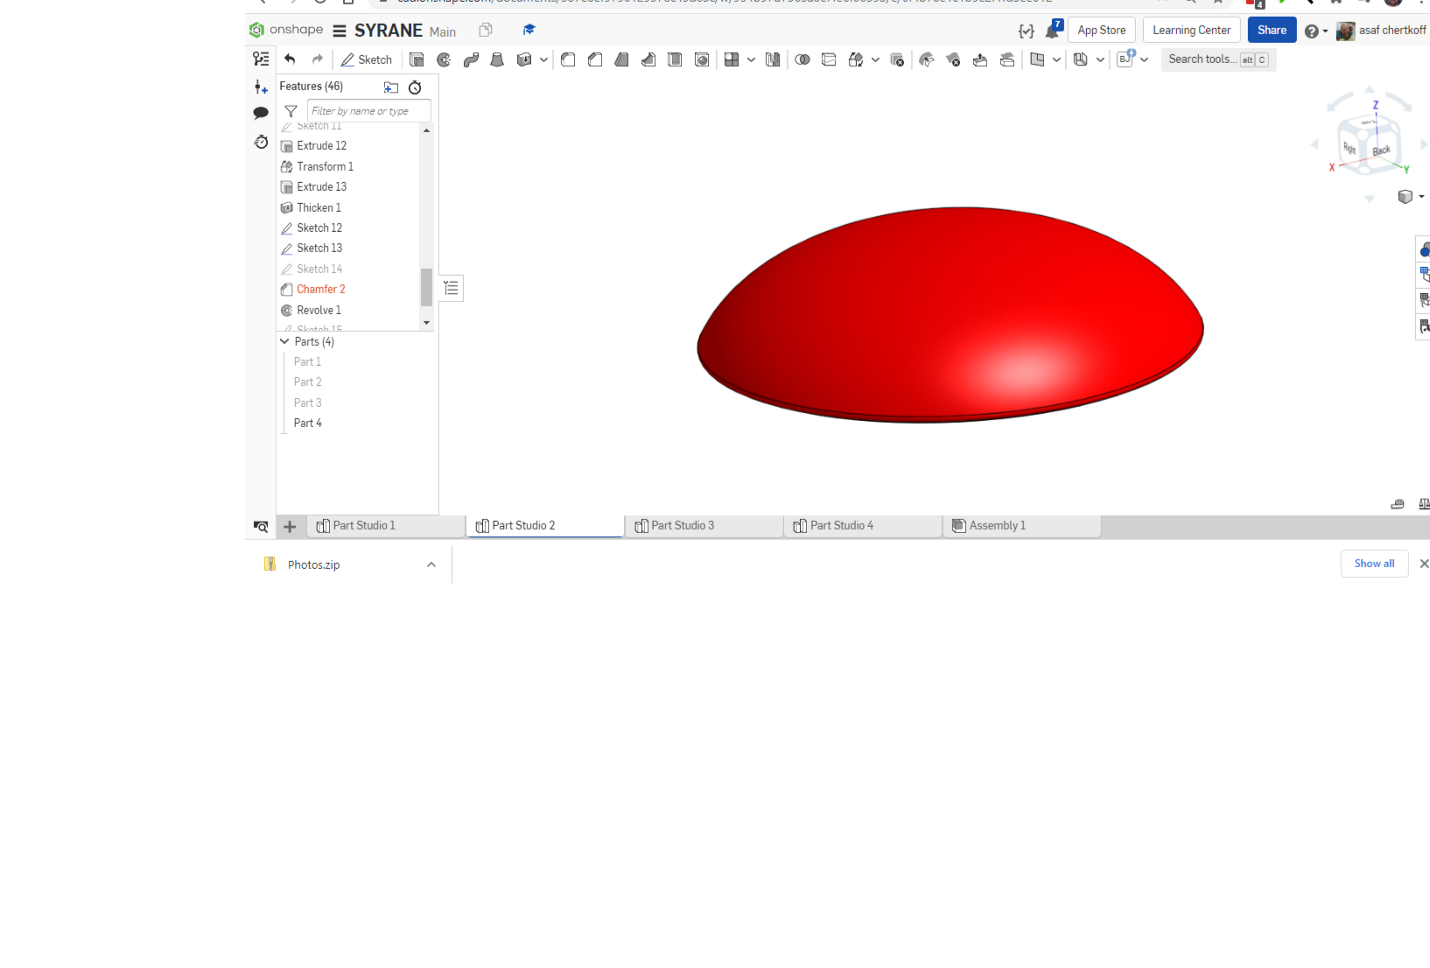Open the pattern tools dropdown arrow
This screenshot has height=968, width=1430.
(x=751, y=60)
